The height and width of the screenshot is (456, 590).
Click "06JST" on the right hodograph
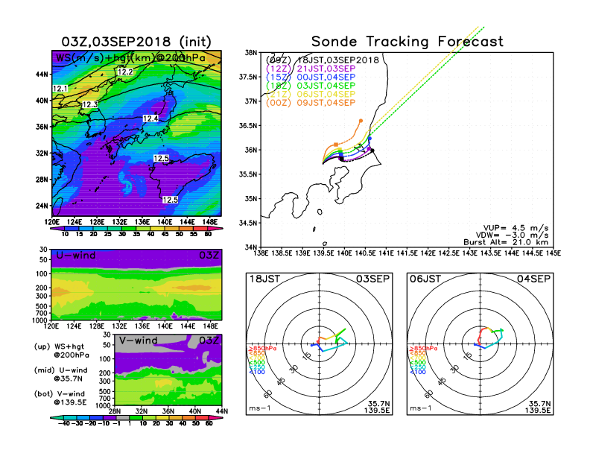point(425,279)
